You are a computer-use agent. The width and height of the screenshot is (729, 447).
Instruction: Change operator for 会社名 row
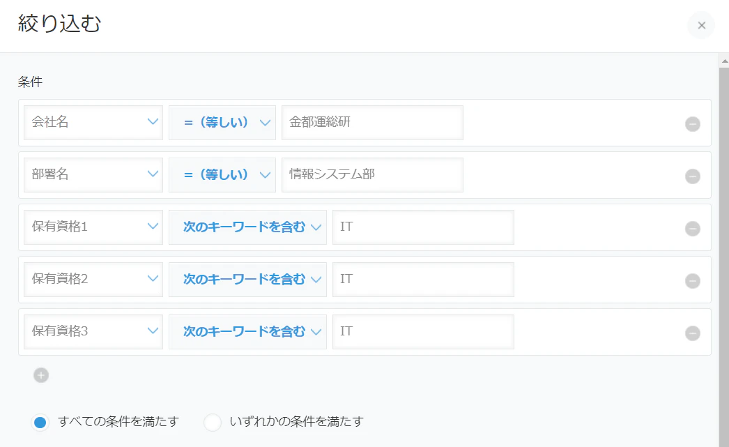tap(222, 122)
